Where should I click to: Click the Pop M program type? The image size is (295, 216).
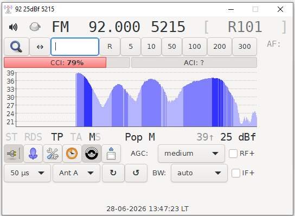coord(140,137)
